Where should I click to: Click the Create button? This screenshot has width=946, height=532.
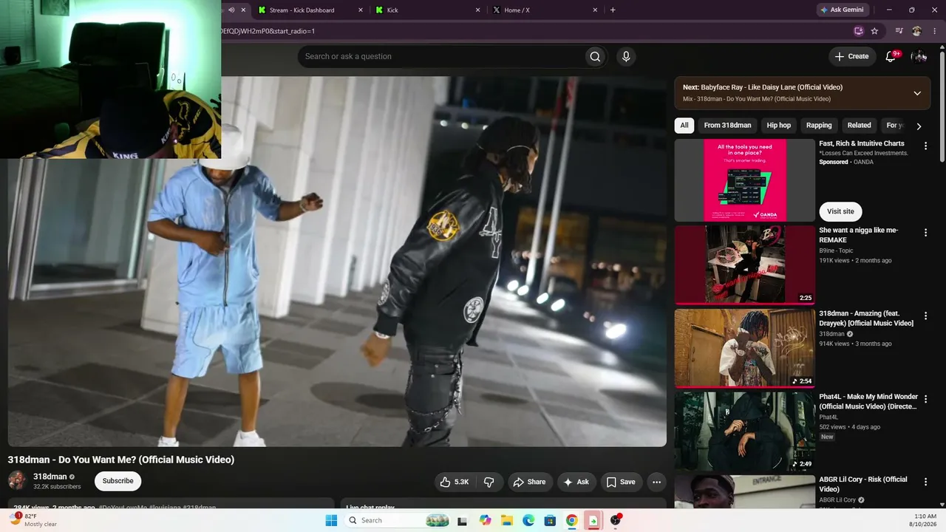click(851, 56)
